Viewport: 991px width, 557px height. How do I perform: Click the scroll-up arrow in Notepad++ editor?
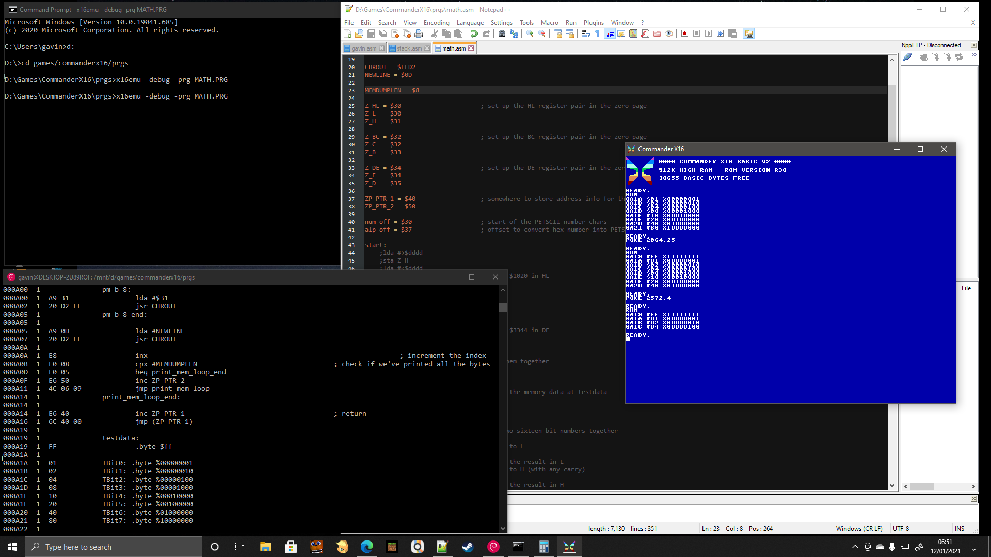point(892,60)
